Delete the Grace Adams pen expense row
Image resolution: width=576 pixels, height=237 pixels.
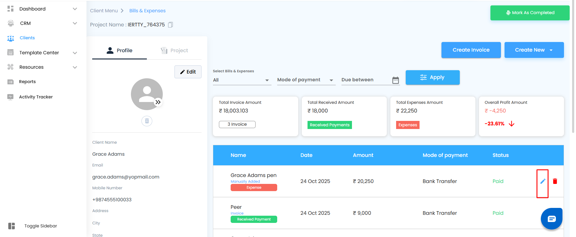[555, 181]
